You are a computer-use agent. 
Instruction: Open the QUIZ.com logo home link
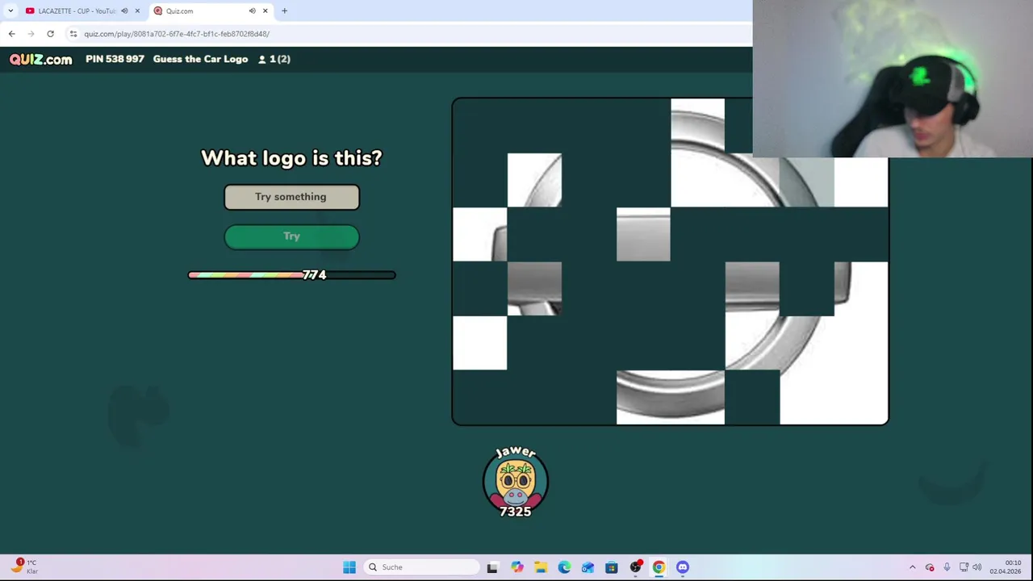coord(41,59)
